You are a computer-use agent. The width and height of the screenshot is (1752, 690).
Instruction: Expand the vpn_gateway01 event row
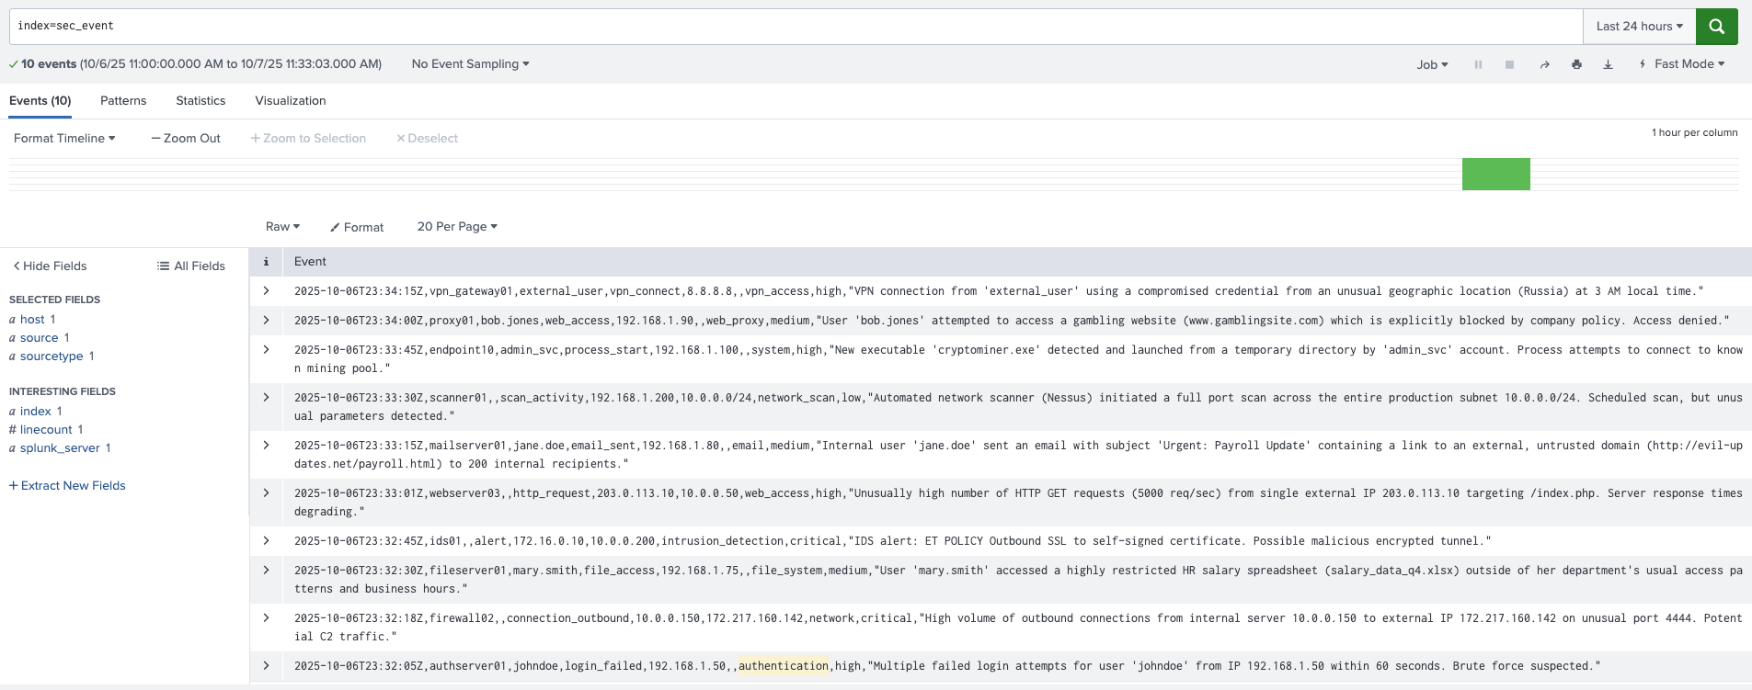pyautogui.click(x=266, y=291)
